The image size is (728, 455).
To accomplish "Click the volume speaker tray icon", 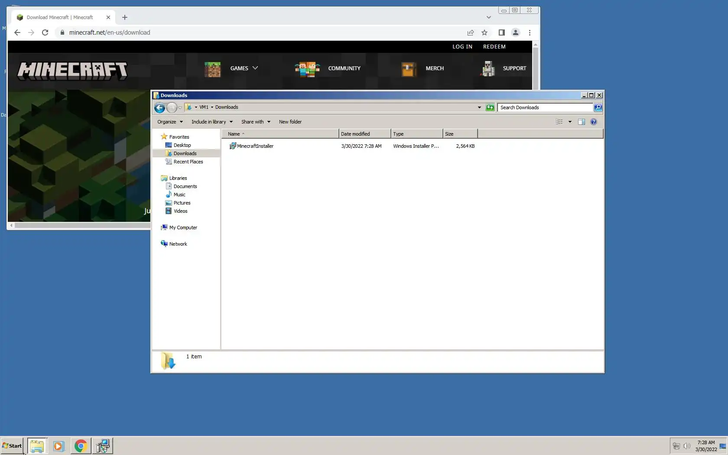I will [687, 446].
